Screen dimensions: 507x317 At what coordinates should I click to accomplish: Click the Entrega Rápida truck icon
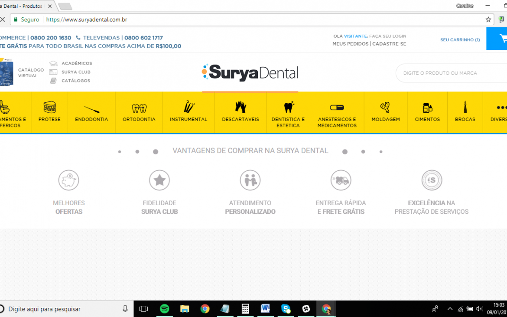341,180
